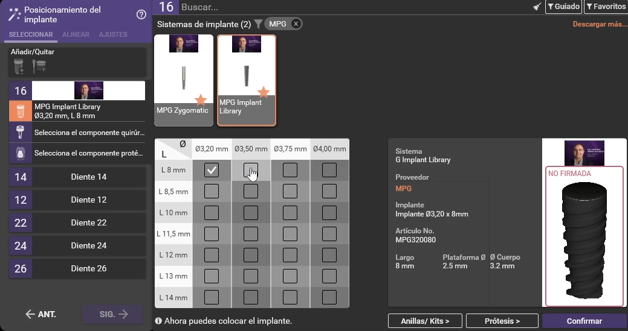
Task: Click the broom clear-filters icon
Action: tap(537, 7)
